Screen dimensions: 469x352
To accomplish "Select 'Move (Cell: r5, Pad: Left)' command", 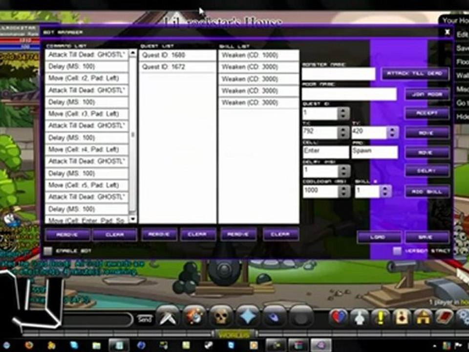I will point(87,185).
